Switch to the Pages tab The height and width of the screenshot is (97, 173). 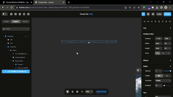(x=6, y=22)
